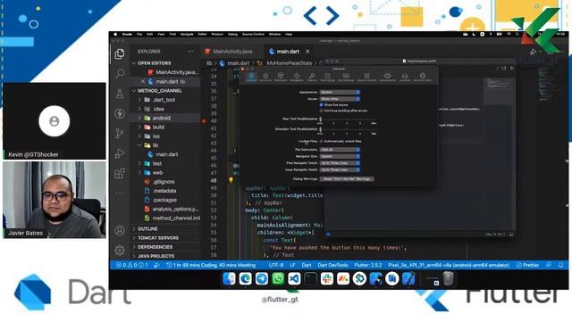This screenshot has height=321, width=572.
Task: Open the Run and Debug view
Action: click(120, 153)
